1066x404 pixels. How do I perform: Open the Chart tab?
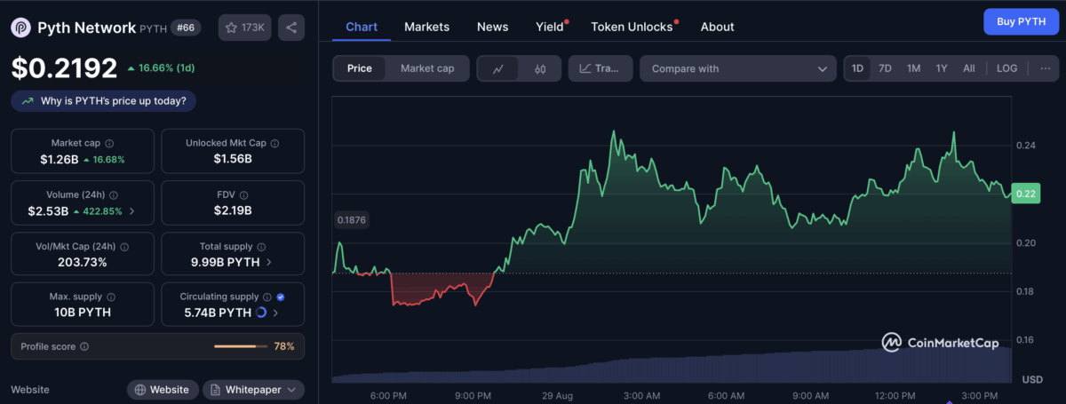(x=362, y=27)
